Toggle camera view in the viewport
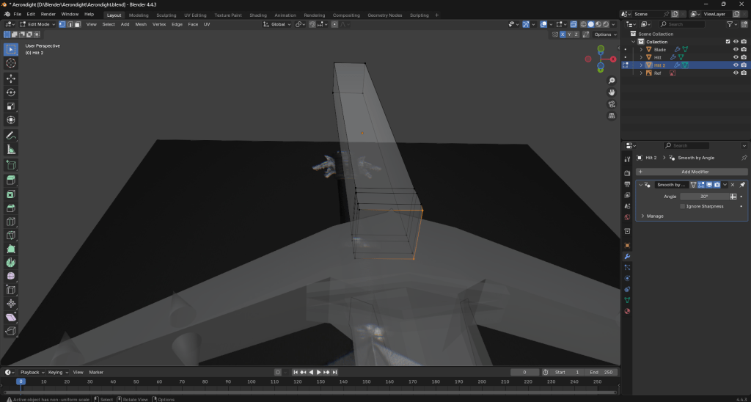Viewport: 751px width, 402px height. pos(612,104)
